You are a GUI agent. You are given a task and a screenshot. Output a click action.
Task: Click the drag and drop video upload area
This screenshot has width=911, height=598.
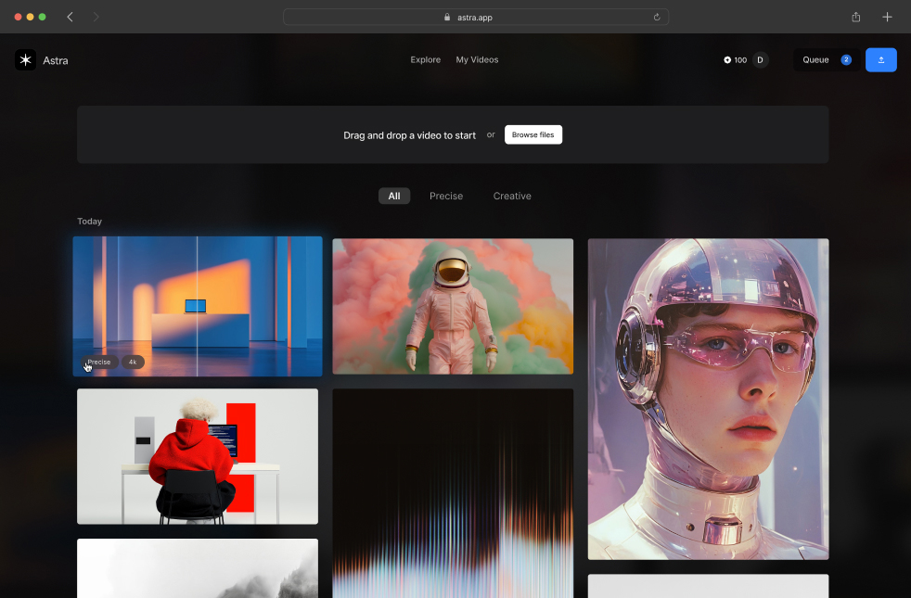coord(453,134)
